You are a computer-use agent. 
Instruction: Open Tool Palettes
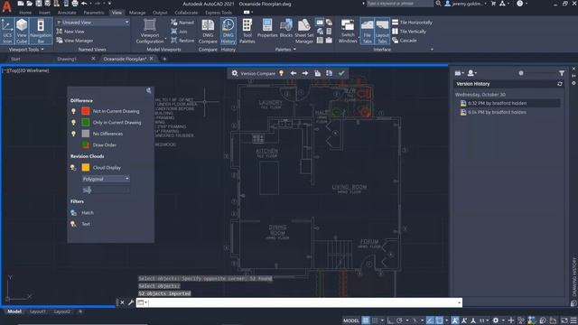247,31
